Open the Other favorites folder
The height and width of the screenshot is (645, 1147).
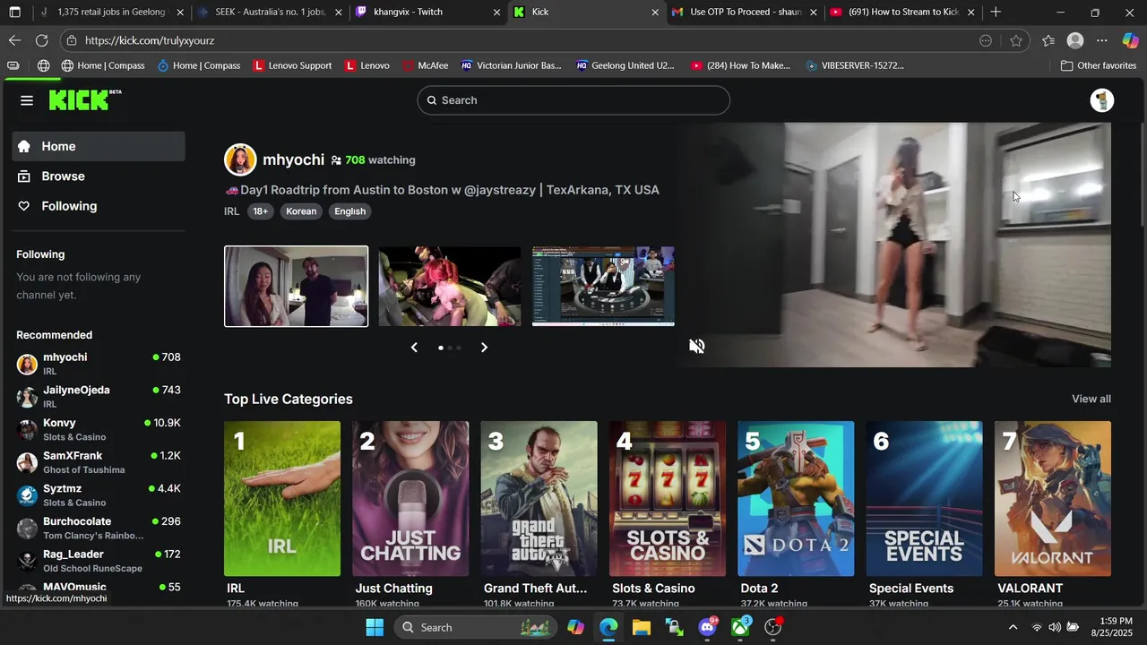click(1098, 65)
